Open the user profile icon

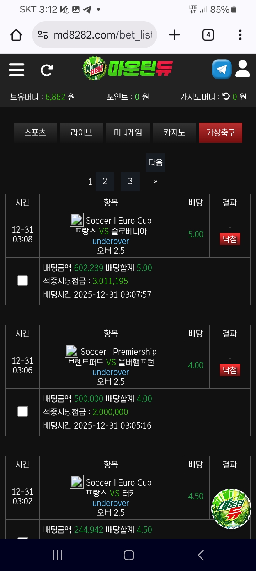pyautogui.click(x=243, y=69)
